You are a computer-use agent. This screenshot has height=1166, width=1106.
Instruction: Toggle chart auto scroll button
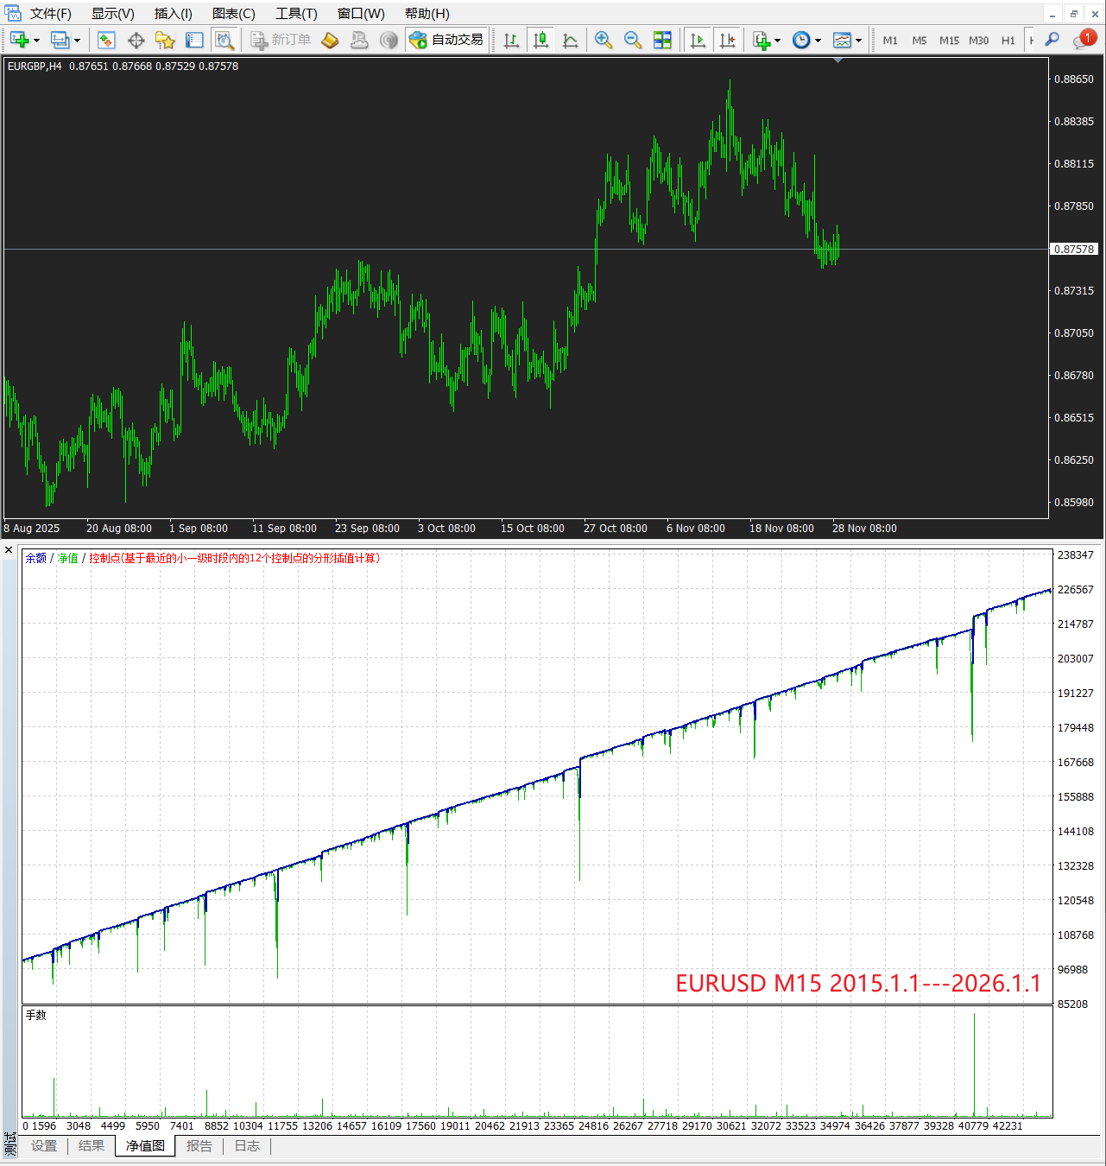(x=698, y=41)
